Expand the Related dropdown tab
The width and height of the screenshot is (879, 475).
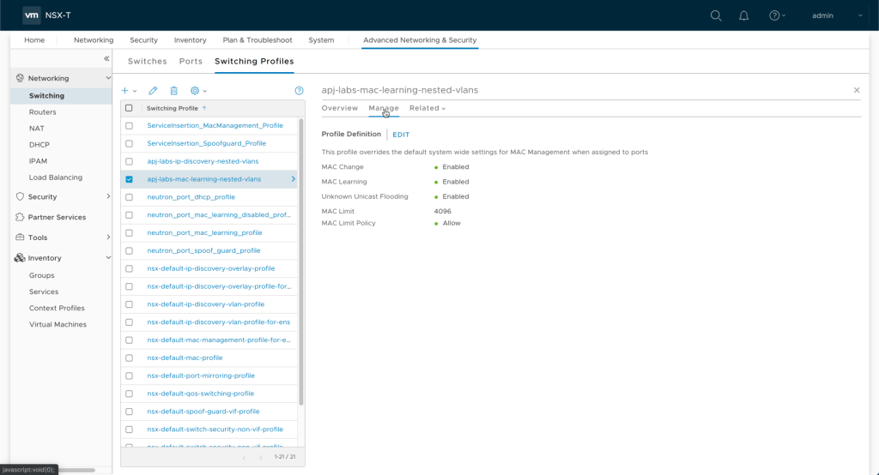point(427,108)
